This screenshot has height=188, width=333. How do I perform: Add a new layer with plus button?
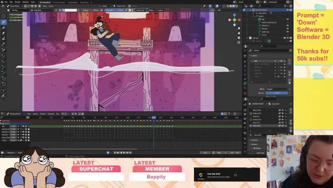pyautogui.click(x=290, y=61)
